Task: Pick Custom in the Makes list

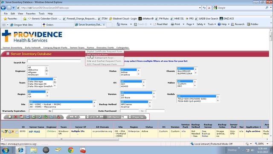Action: coord(182,84)
